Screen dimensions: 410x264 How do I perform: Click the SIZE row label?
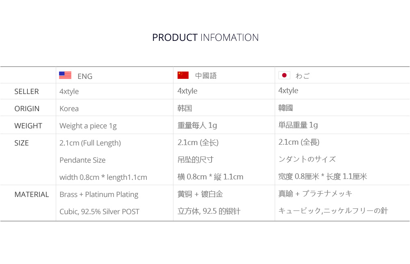[x=22, y=143]
